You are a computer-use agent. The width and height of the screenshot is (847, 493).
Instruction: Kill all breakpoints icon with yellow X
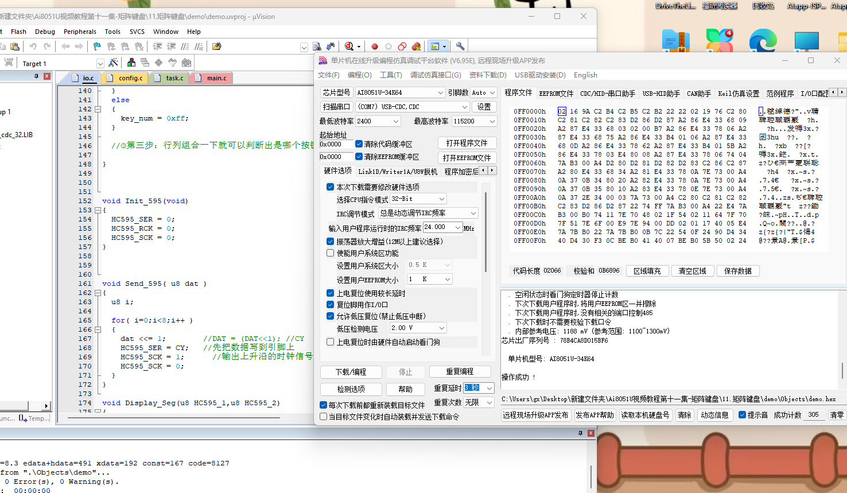[416, 46]
